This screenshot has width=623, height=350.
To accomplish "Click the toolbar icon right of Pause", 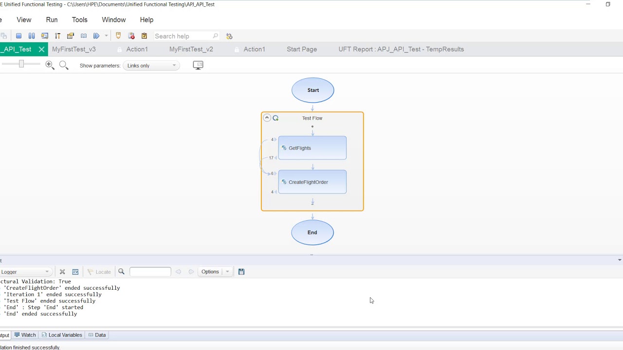I will [x=45, y=36].
